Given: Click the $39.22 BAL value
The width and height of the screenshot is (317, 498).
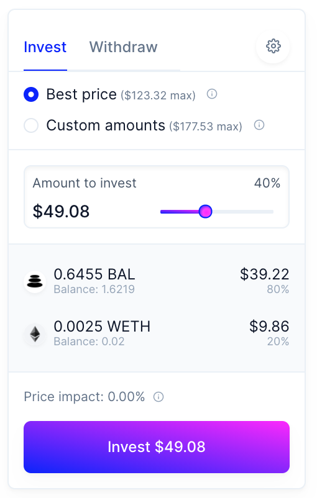Looking at the screenshot, I should [x=265, y=274].
